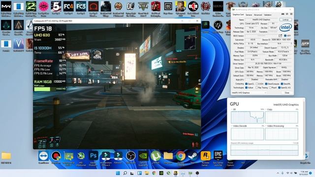Click the Close button in GPU-Z
315x177 pixels.
[x=287, y=93]
